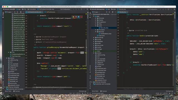Open Terminal tab in microservice bottom bar
This screenshot has width=178, height=100.
[103, 91]
